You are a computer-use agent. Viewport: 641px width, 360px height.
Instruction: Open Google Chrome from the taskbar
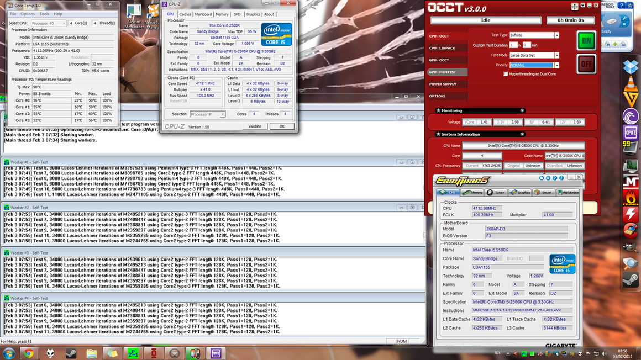(x=29, y=353)
